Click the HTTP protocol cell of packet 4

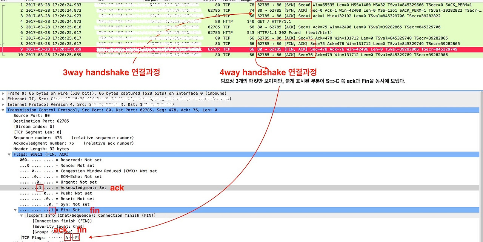click(x=228, y=21)
